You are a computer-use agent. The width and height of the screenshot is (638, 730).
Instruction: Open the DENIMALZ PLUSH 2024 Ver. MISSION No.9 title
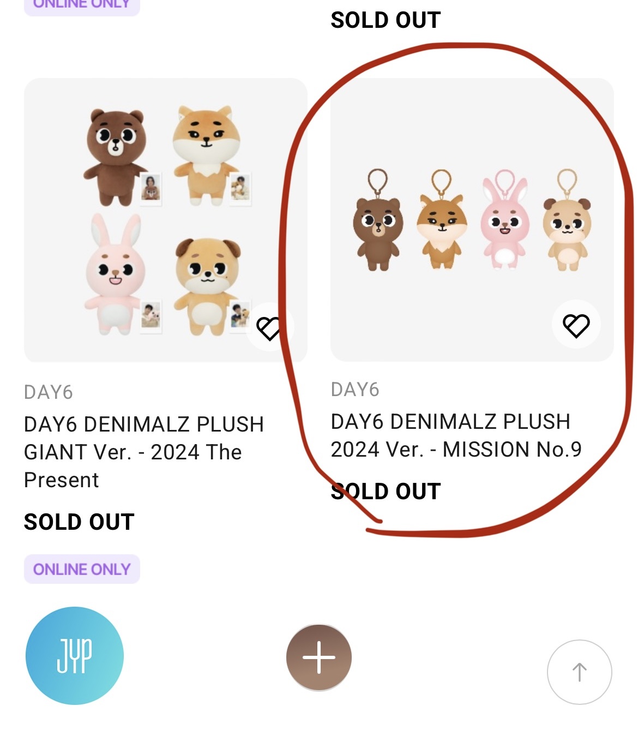(x=456, y=435)
